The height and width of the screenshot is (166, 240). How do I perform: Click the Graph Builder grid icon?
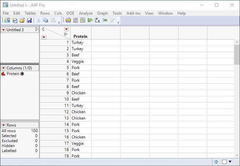[83, 20]
